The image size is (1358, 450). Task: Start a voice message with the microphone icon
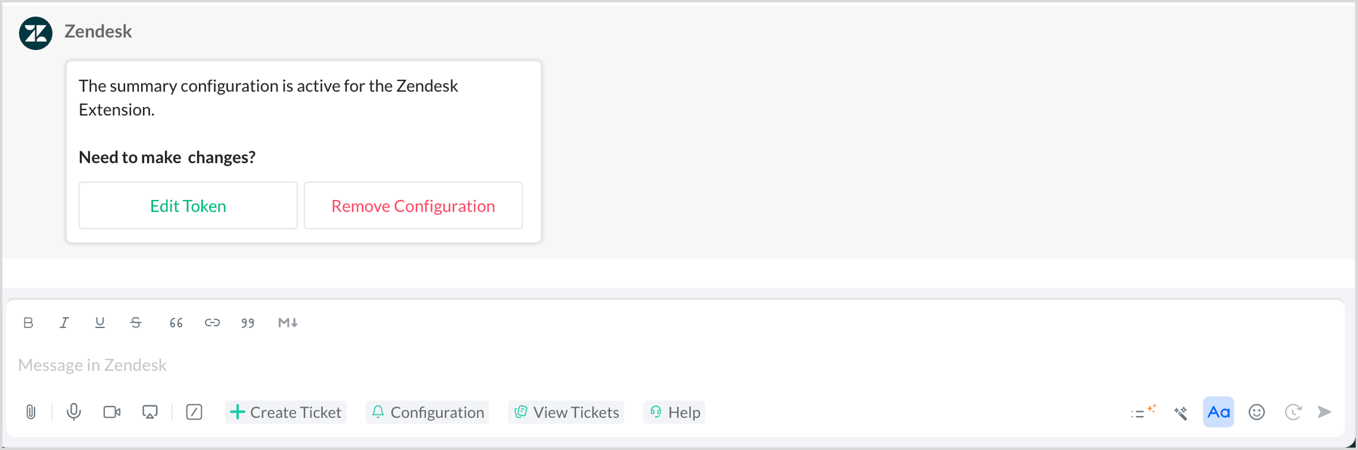click(x=74, y=412)
